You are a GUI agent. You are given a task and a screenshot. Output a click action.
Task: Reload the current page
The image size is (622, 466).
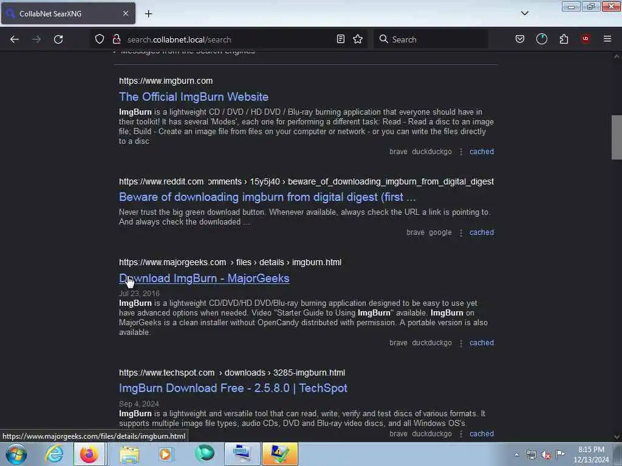[58, 39]
